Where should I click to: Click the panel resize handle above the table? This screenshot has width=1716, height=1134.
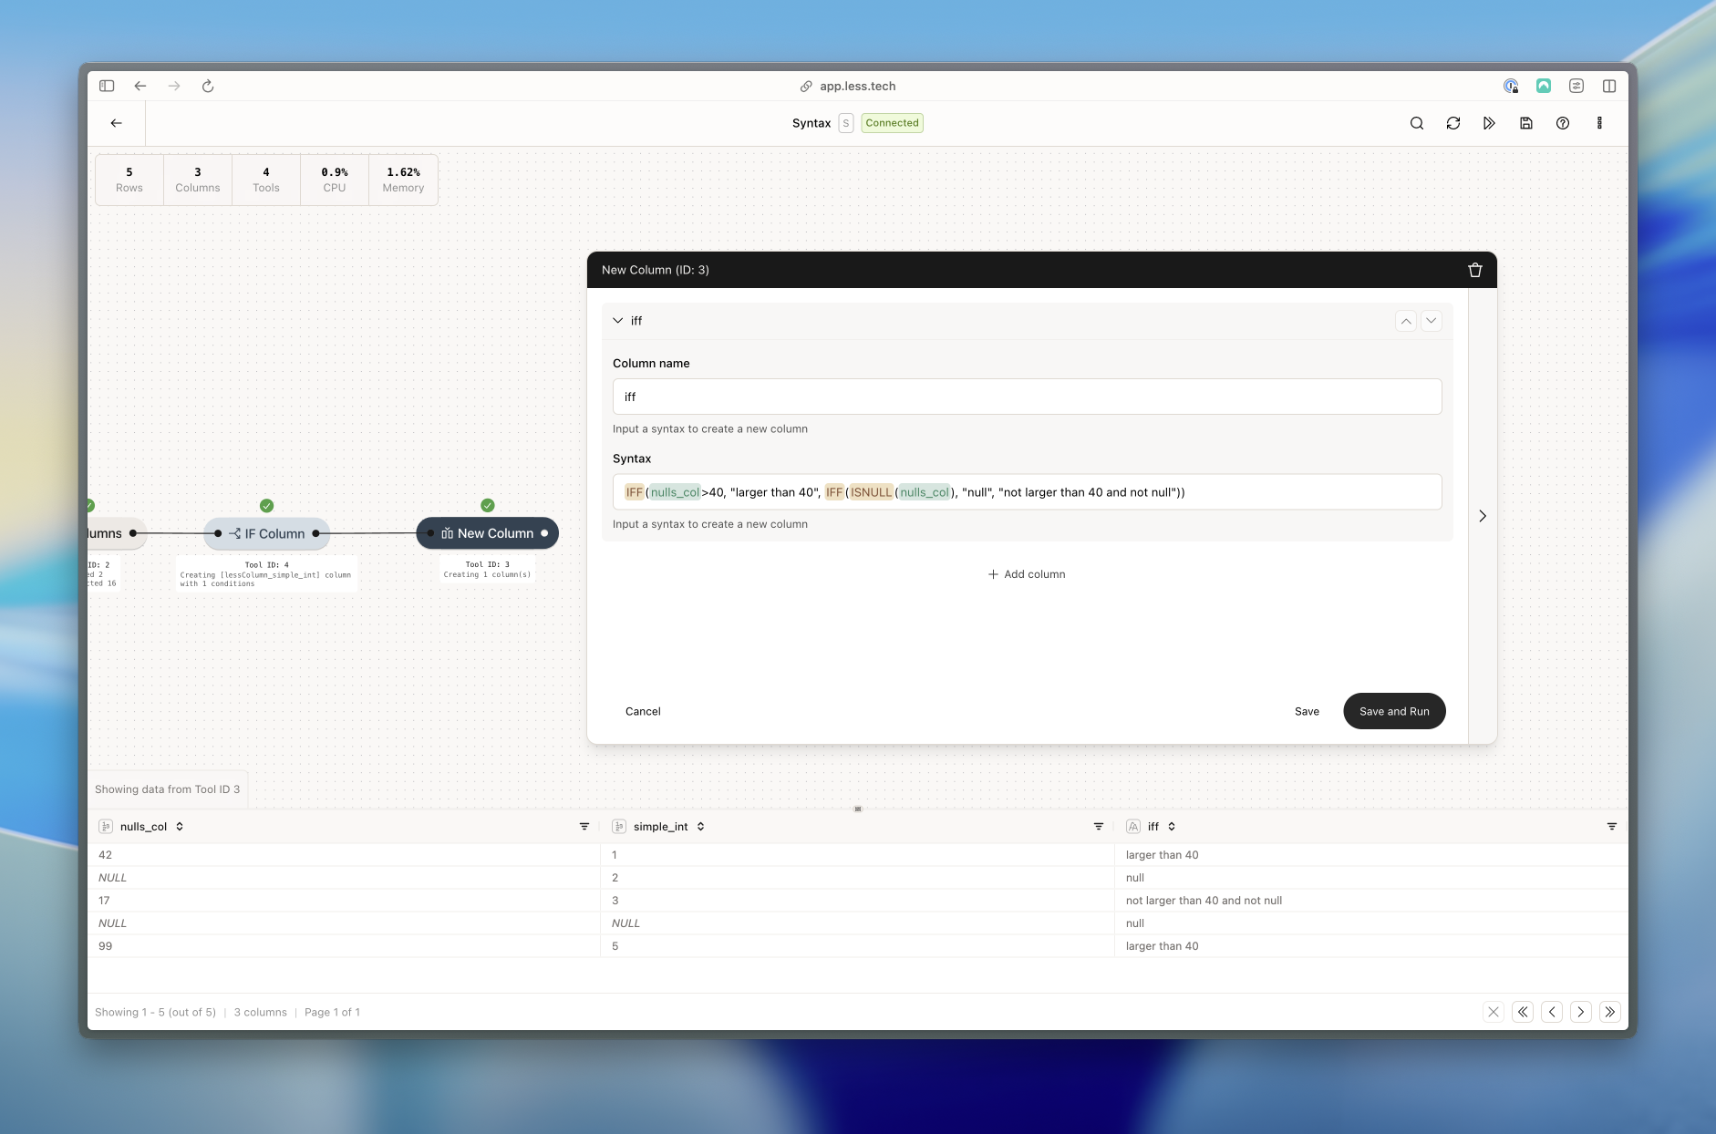(857, 809)
